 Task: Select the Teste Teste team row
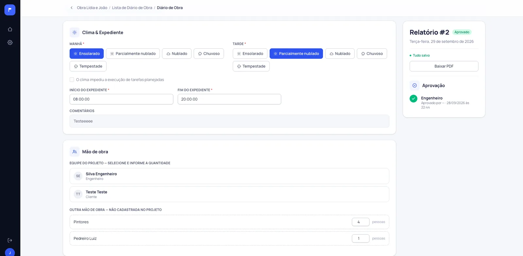click(x=229, y=194)
